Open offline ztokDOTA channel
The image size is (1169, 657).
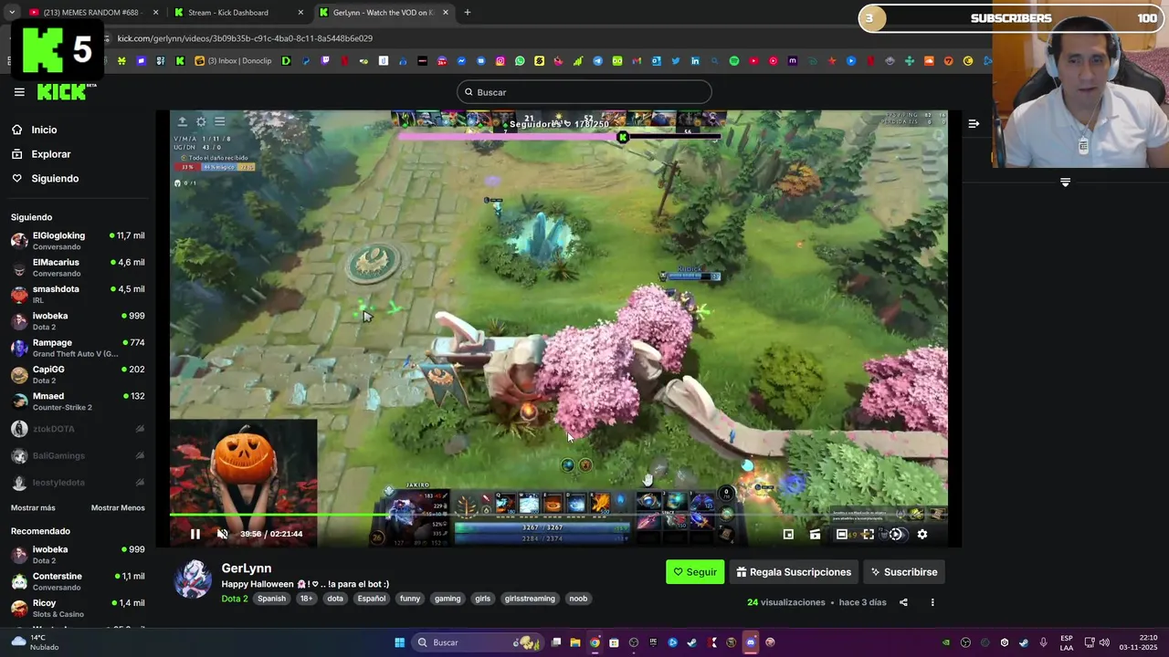tap(78, 429)
